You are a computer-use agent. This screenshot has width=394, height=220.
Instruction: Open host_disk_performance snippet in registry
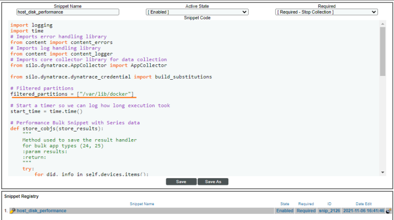tap(41, 211)
